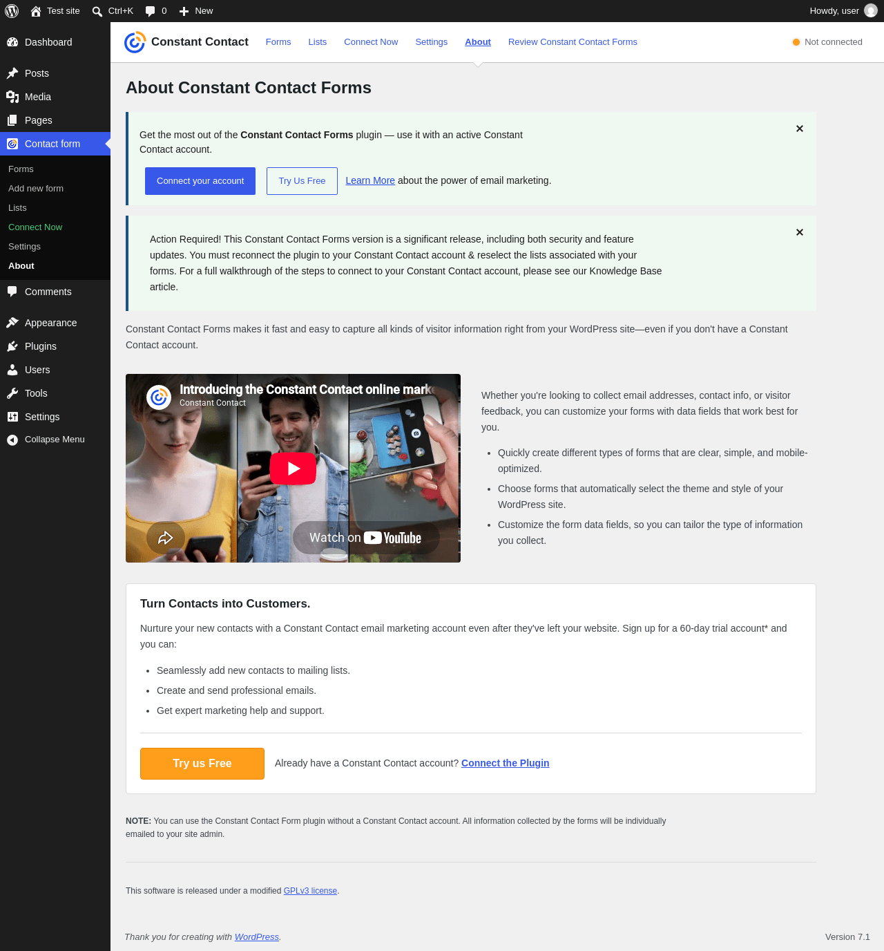Click the Posts pushpin icon

[12, 73]
